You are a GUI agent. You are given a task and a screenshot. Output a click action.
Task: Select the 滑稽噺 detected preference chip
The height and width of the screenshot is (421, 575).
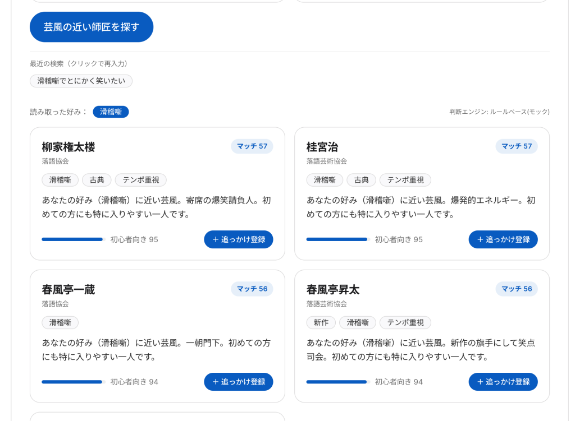pos(111,112)
